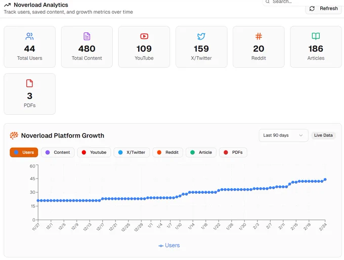The width and height of the screenshot is (344, 260).
Task: Click the YouTube play icon
Action: click(x=144, y=36)
